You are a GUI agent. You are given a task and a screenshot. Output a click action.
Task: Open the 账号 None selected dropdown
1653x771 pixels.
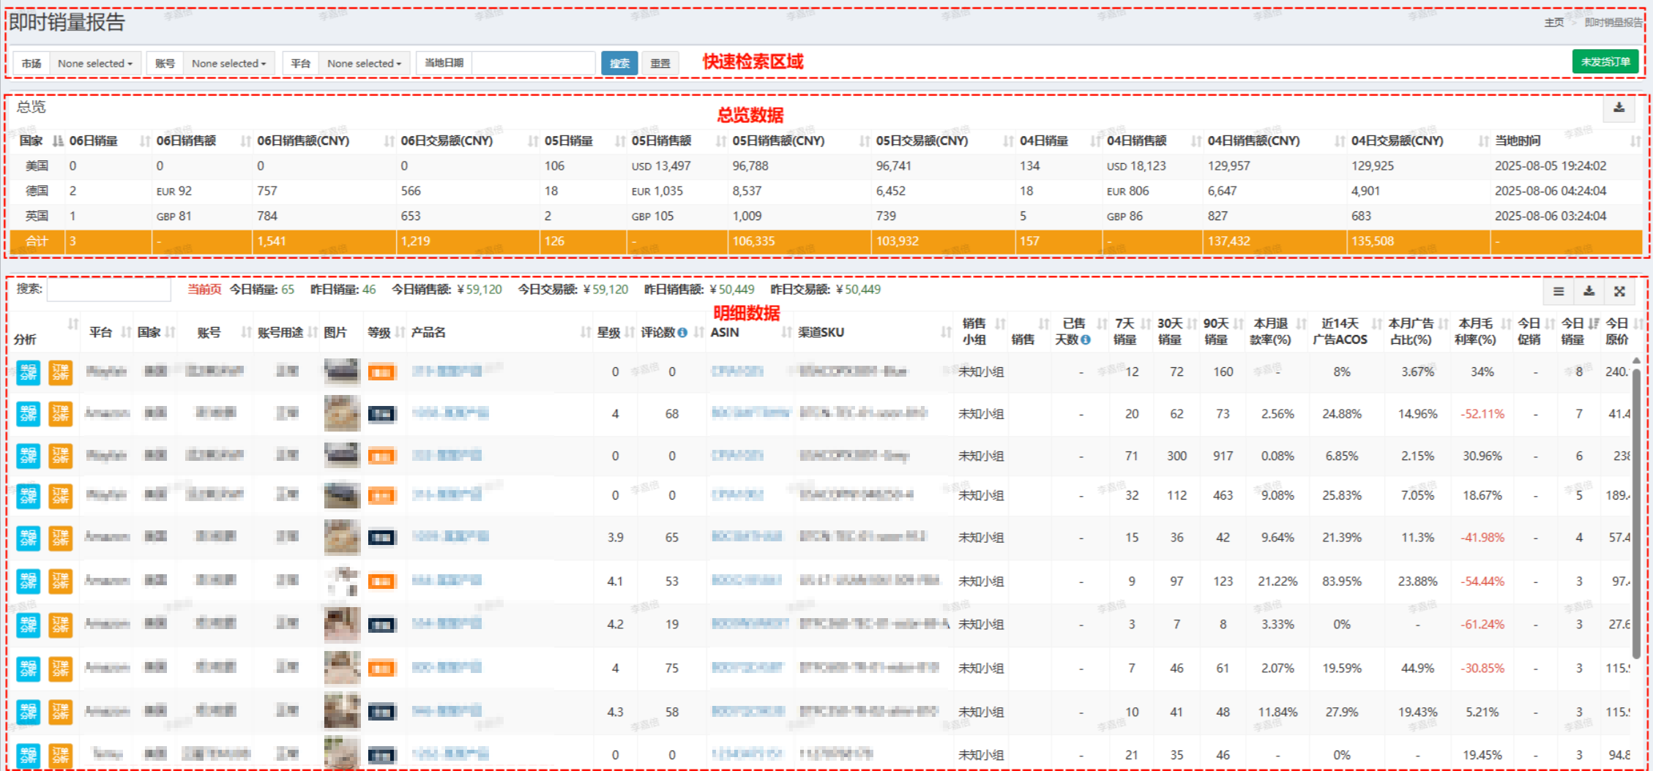(x=229, y=64)
